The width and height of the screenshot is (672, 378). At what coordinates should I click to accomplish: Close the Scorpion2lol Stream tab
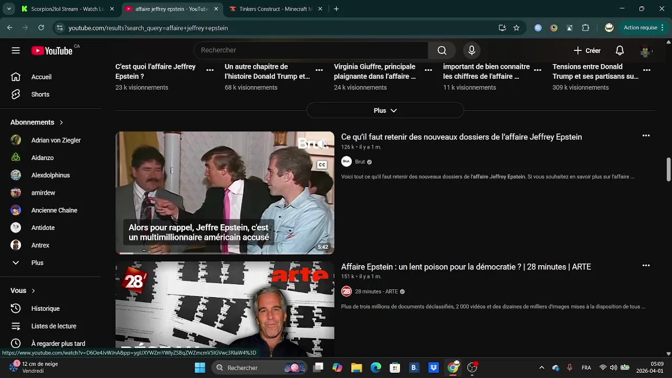pyautogui.click(x=112, y=9)
